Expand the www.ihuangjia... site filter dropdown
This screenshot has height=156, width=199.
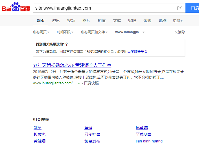click(130, 32)
